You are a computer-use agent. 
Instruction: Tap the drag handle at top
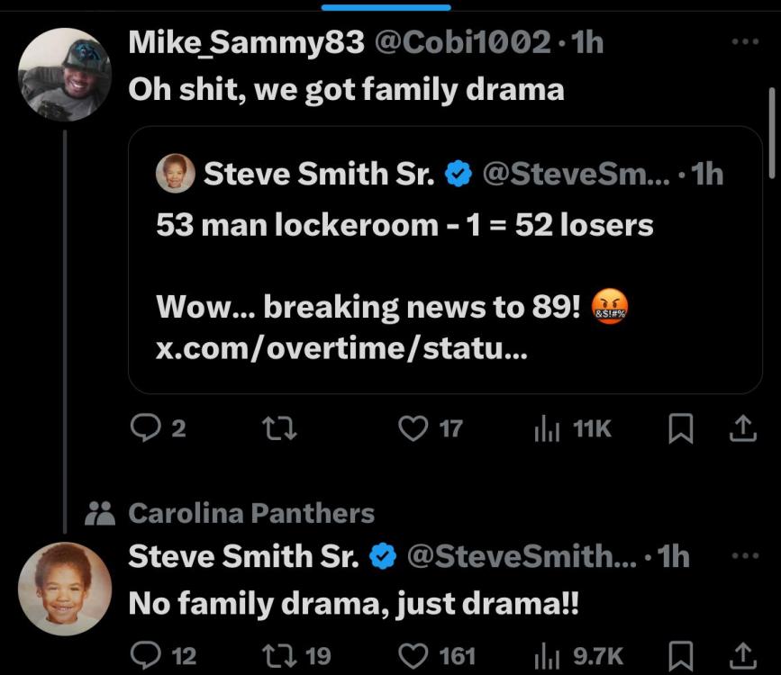point(386,7)
